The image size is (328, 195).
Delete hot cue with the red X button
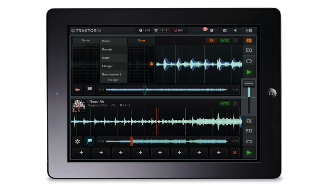pyautogui.click(x=235, y=153)
